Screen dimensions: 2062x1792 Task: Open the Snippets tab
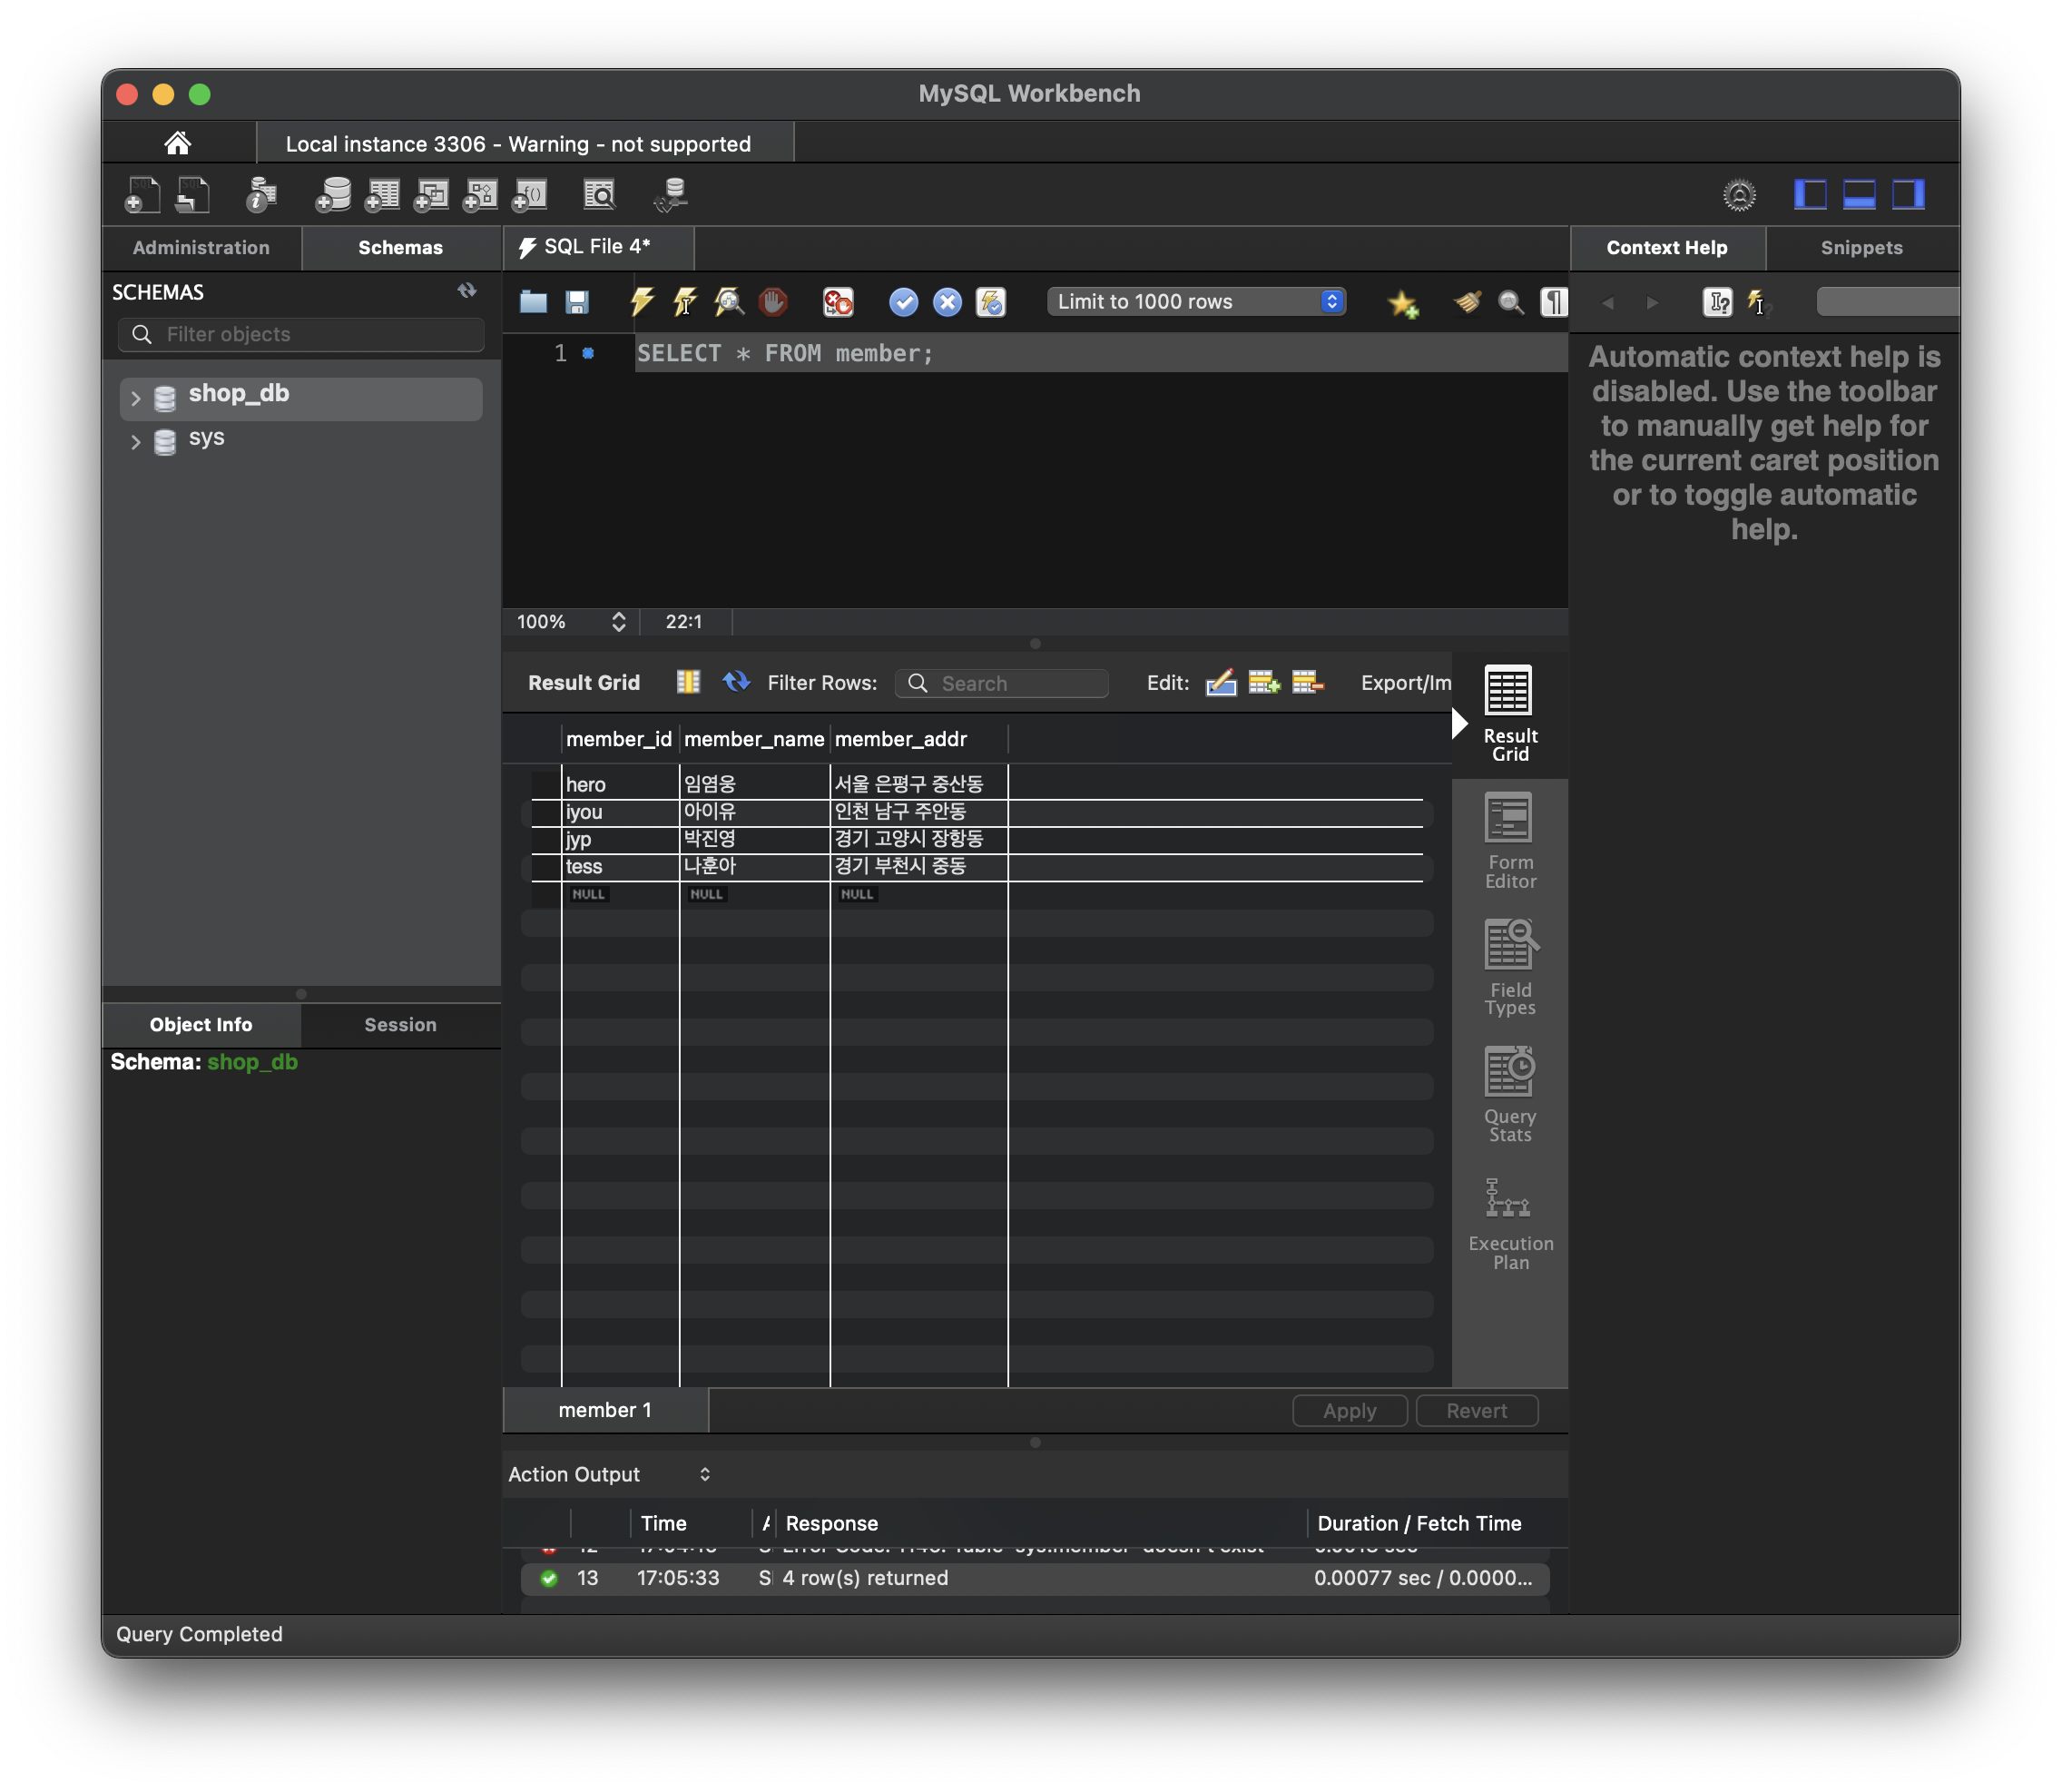(1861, 247)
